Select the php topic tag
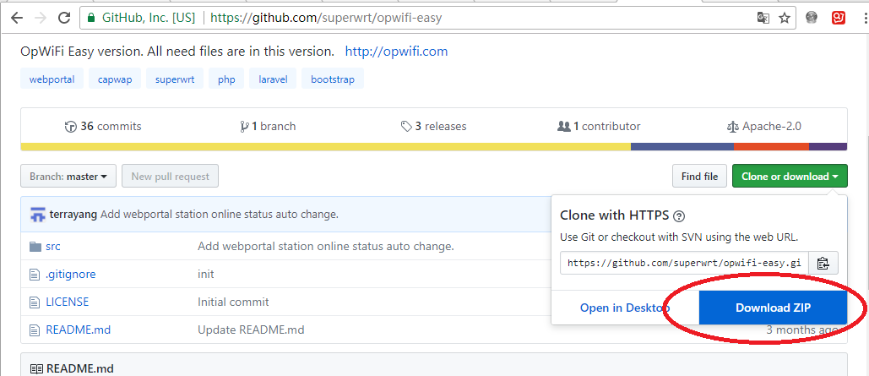This screenshot has width=869, height=376. point(226,79)
